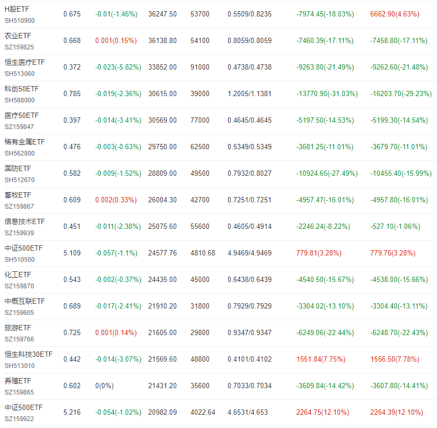Select price 0.675 in H股ETF row
Viewport: 437px width, 428px height.
coord(72,14)
